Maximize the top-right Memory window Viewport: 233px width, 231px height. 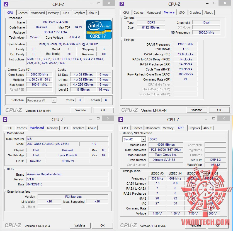(x=215, y=3)
